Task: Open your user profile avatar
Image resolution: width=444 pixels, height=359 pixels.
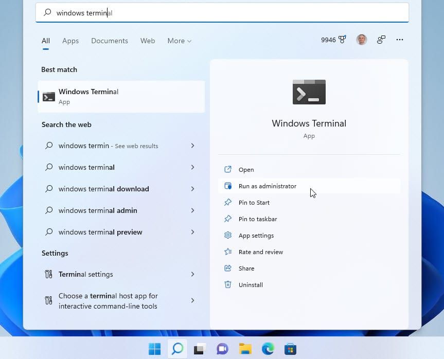Action: point(361,39)
